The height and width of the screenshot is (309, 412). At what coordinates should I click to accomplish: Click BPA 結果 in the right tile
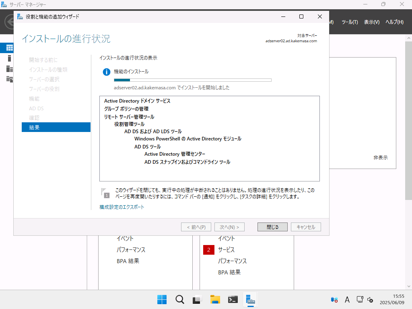tap(229, 272)
